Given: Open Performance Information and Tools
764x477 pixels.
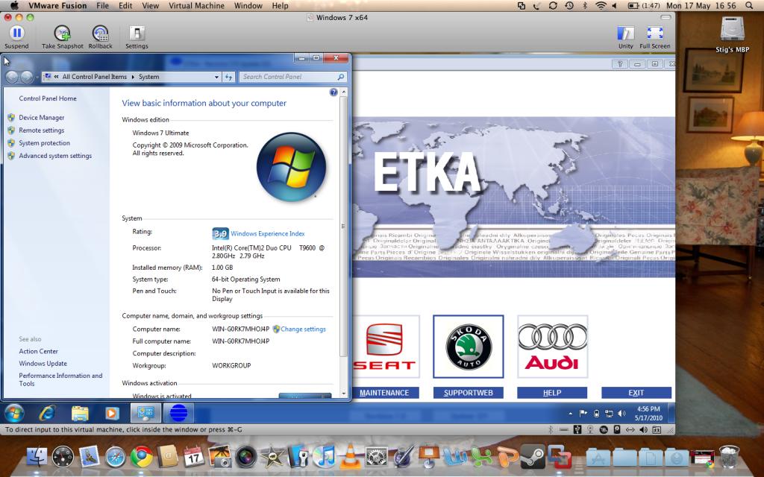Looking at the screenshot, I should click(60, 379).
